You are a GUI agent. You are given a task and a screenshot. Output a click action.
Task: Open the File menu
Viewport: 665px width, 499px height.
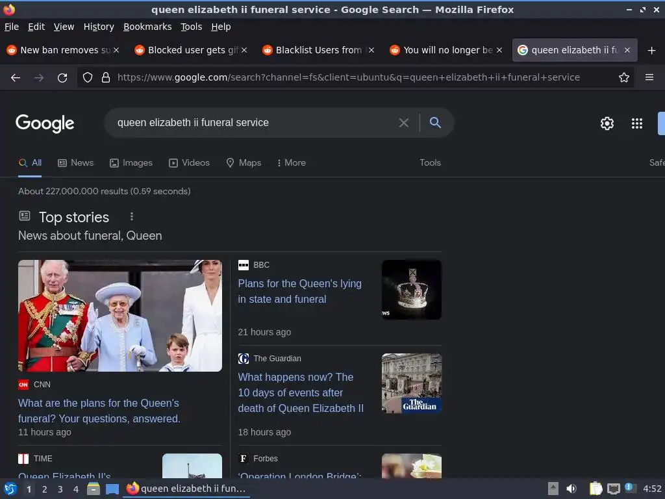[12, 27]
